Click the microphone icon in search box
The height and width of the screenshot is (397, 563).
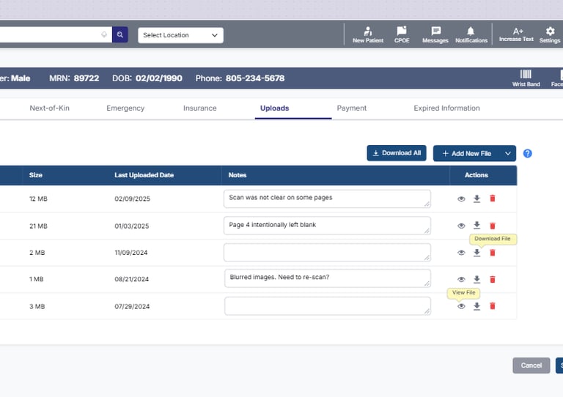click(x=104, y=34)
